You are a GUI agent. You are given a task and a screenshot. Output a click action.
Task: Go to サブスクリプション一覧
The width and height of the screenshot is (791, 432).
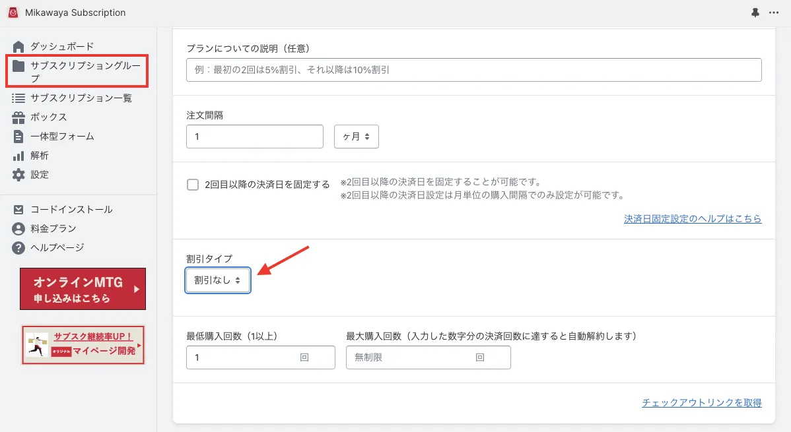coord(81,98)
